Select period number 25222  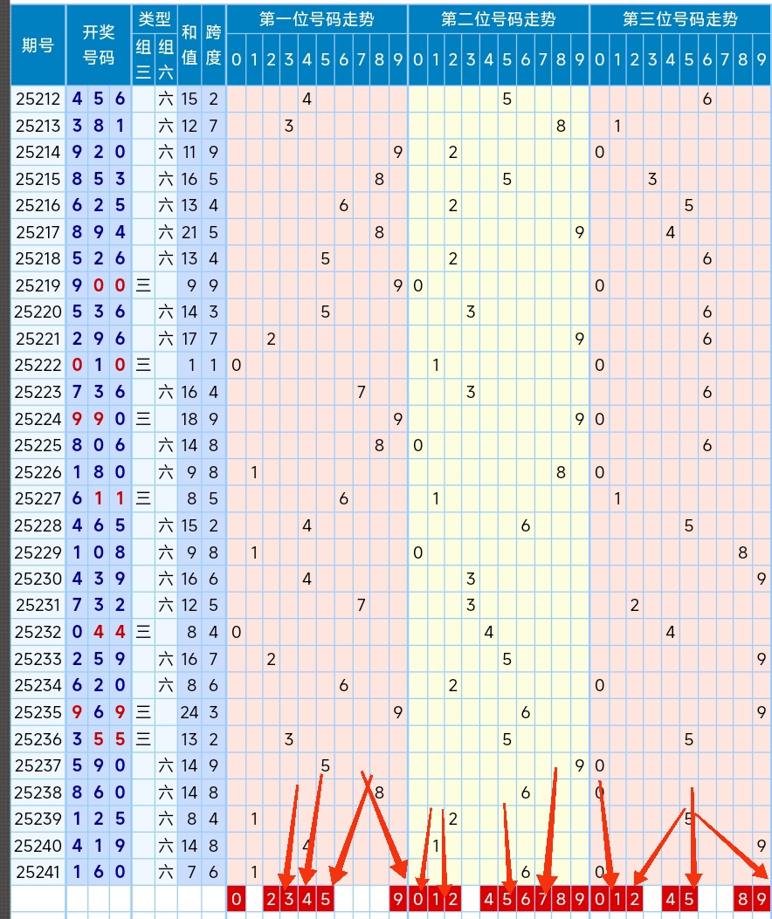(38, 365)
